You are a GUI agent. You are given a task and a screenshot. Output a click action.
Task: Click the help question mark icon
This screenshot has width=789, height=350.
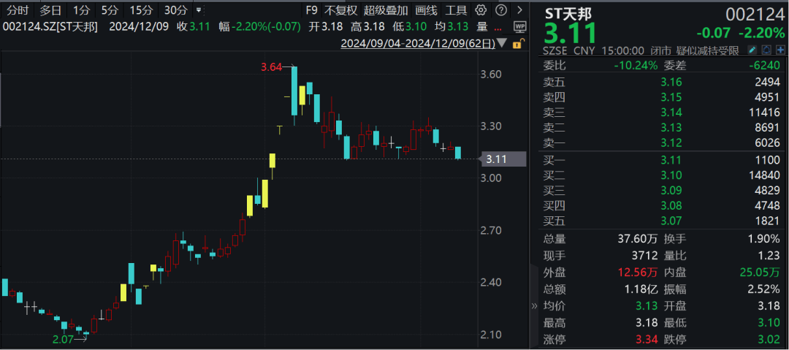[500, 9]
